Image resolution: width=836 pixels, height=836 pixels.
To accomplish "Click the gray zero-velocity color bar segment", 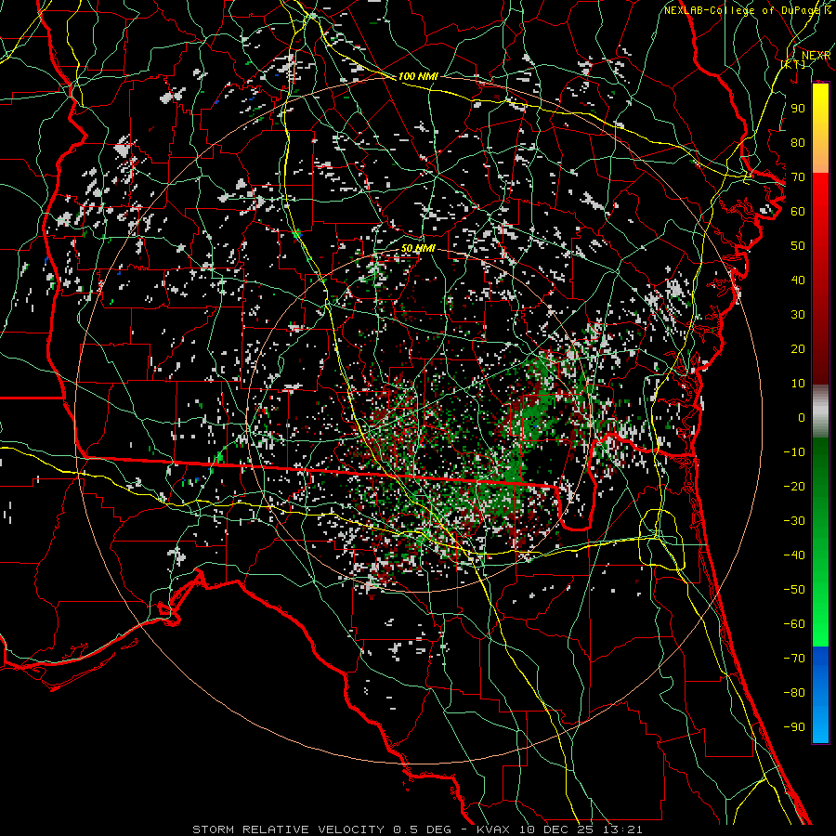I will [x=820, y=411].
